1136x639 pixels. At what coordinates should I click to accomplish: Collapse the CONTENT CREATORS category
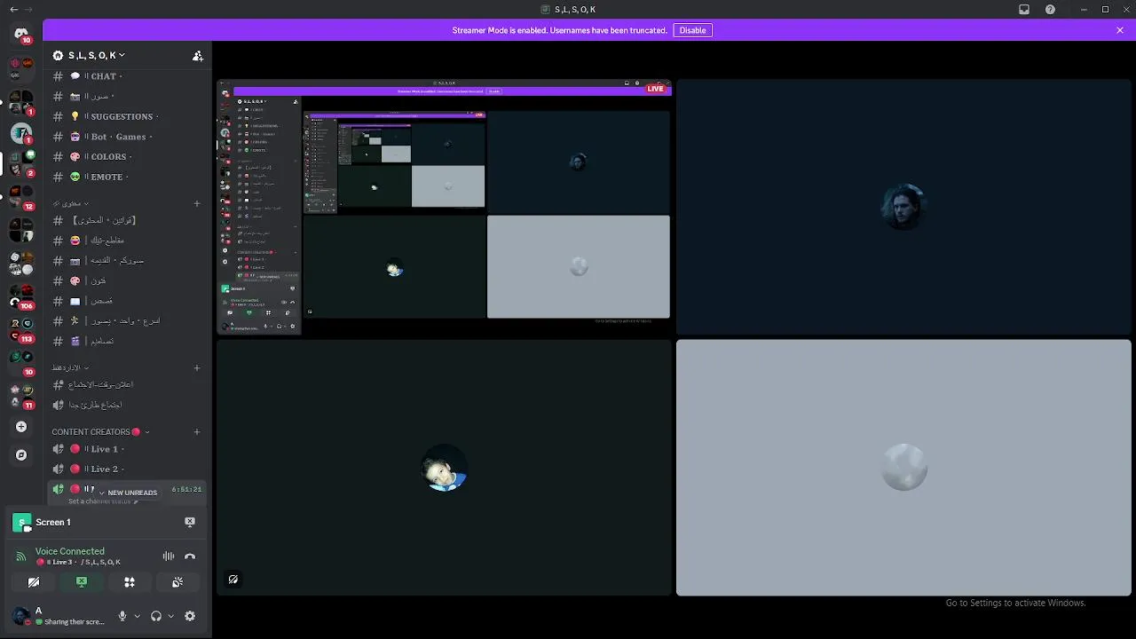pos(101,432)
